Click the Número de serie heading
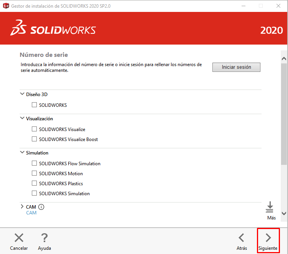Image resolution: width=288 pixels, height=254 pixels. [44, 55]
